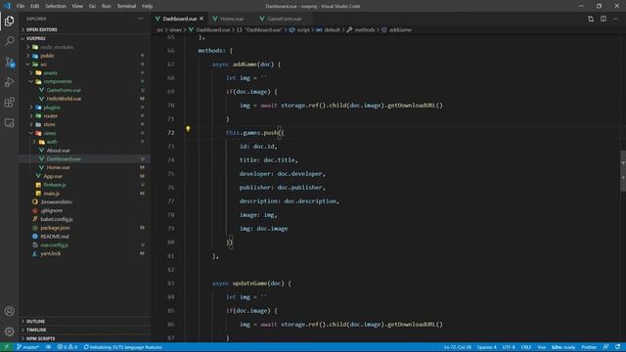Open the Accounts icon in the activity bar
Screen dimensions: 626x352
[9, 311]
